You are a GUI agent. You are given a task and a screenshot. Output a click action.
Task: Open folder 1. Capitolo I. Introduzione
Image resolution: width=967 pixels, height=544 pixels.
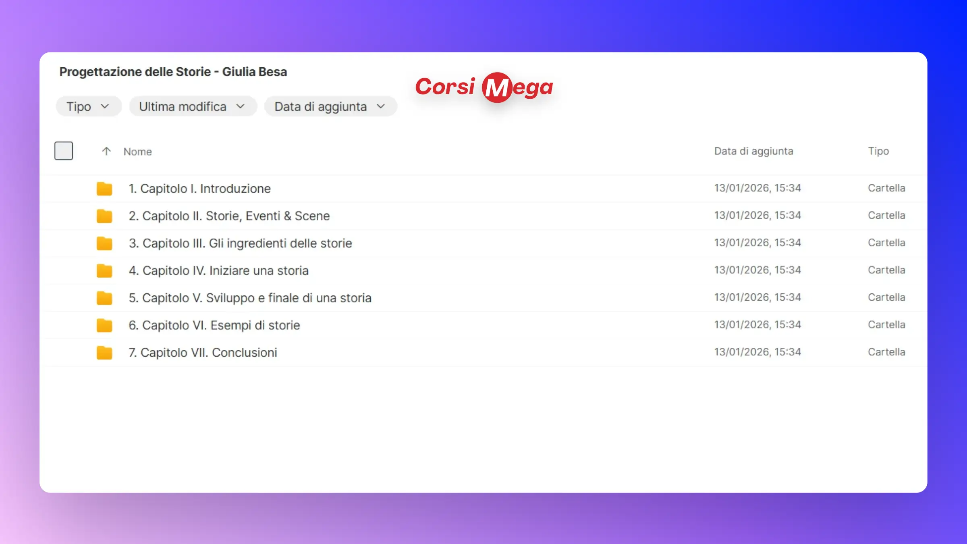[199, 189]
